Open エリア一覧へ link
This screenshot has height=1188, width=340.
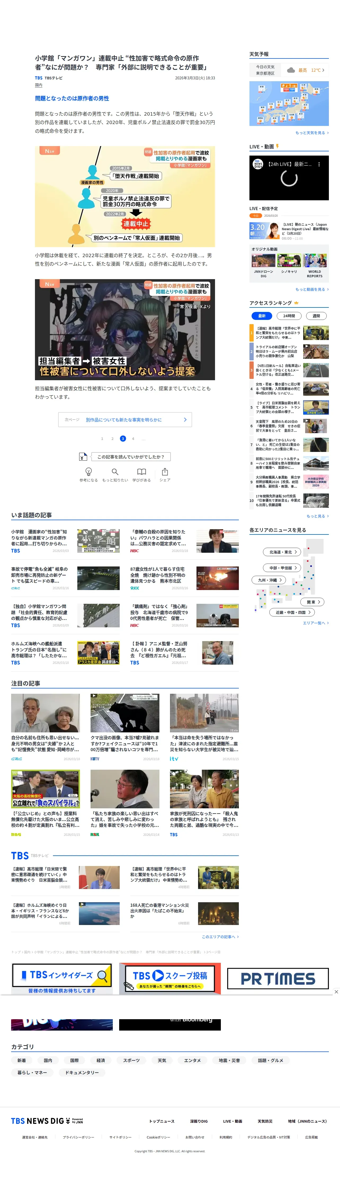316,623
